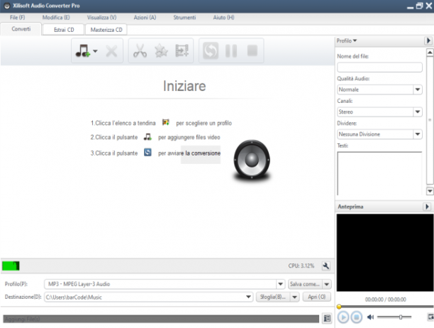434x328 pixels.
Task: Click the Nome del file input field
Action: [379, 67]
